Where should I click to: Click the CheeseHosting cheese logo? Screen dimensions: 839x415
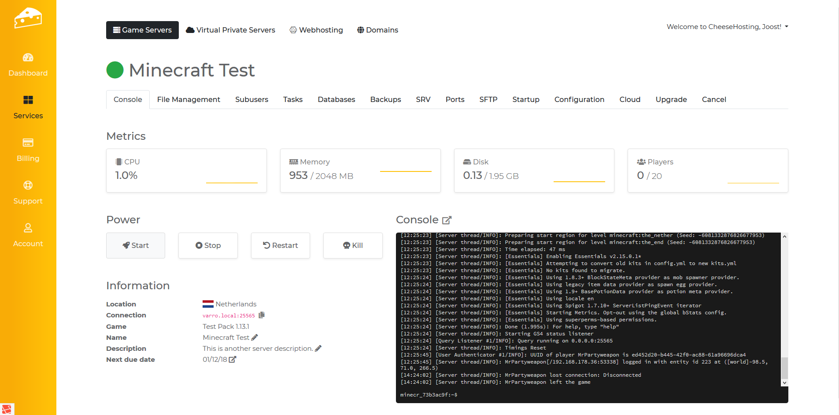(x=28, y=18)
